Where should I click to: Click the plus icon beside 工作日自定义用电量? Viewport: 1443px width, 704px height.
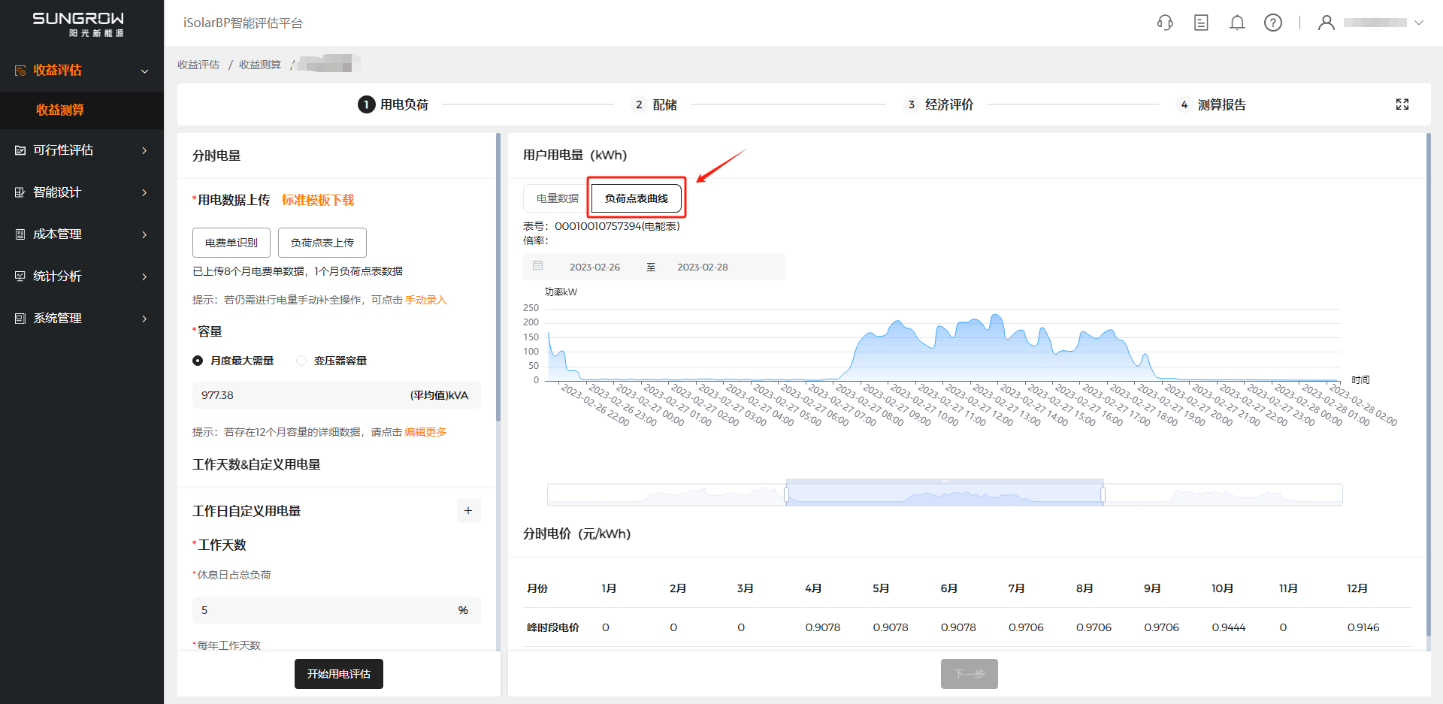coord(468,511)
